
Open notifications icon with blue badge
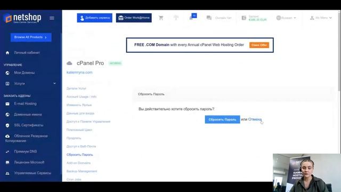point(192,17)
